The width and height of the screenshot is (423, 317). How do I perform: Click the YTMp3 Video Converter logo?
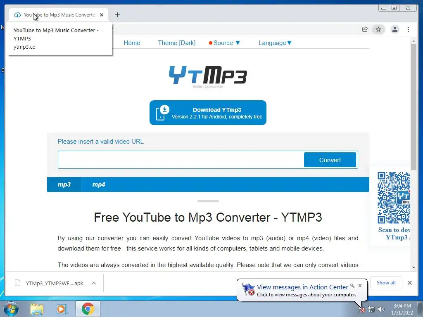(208, 76)
